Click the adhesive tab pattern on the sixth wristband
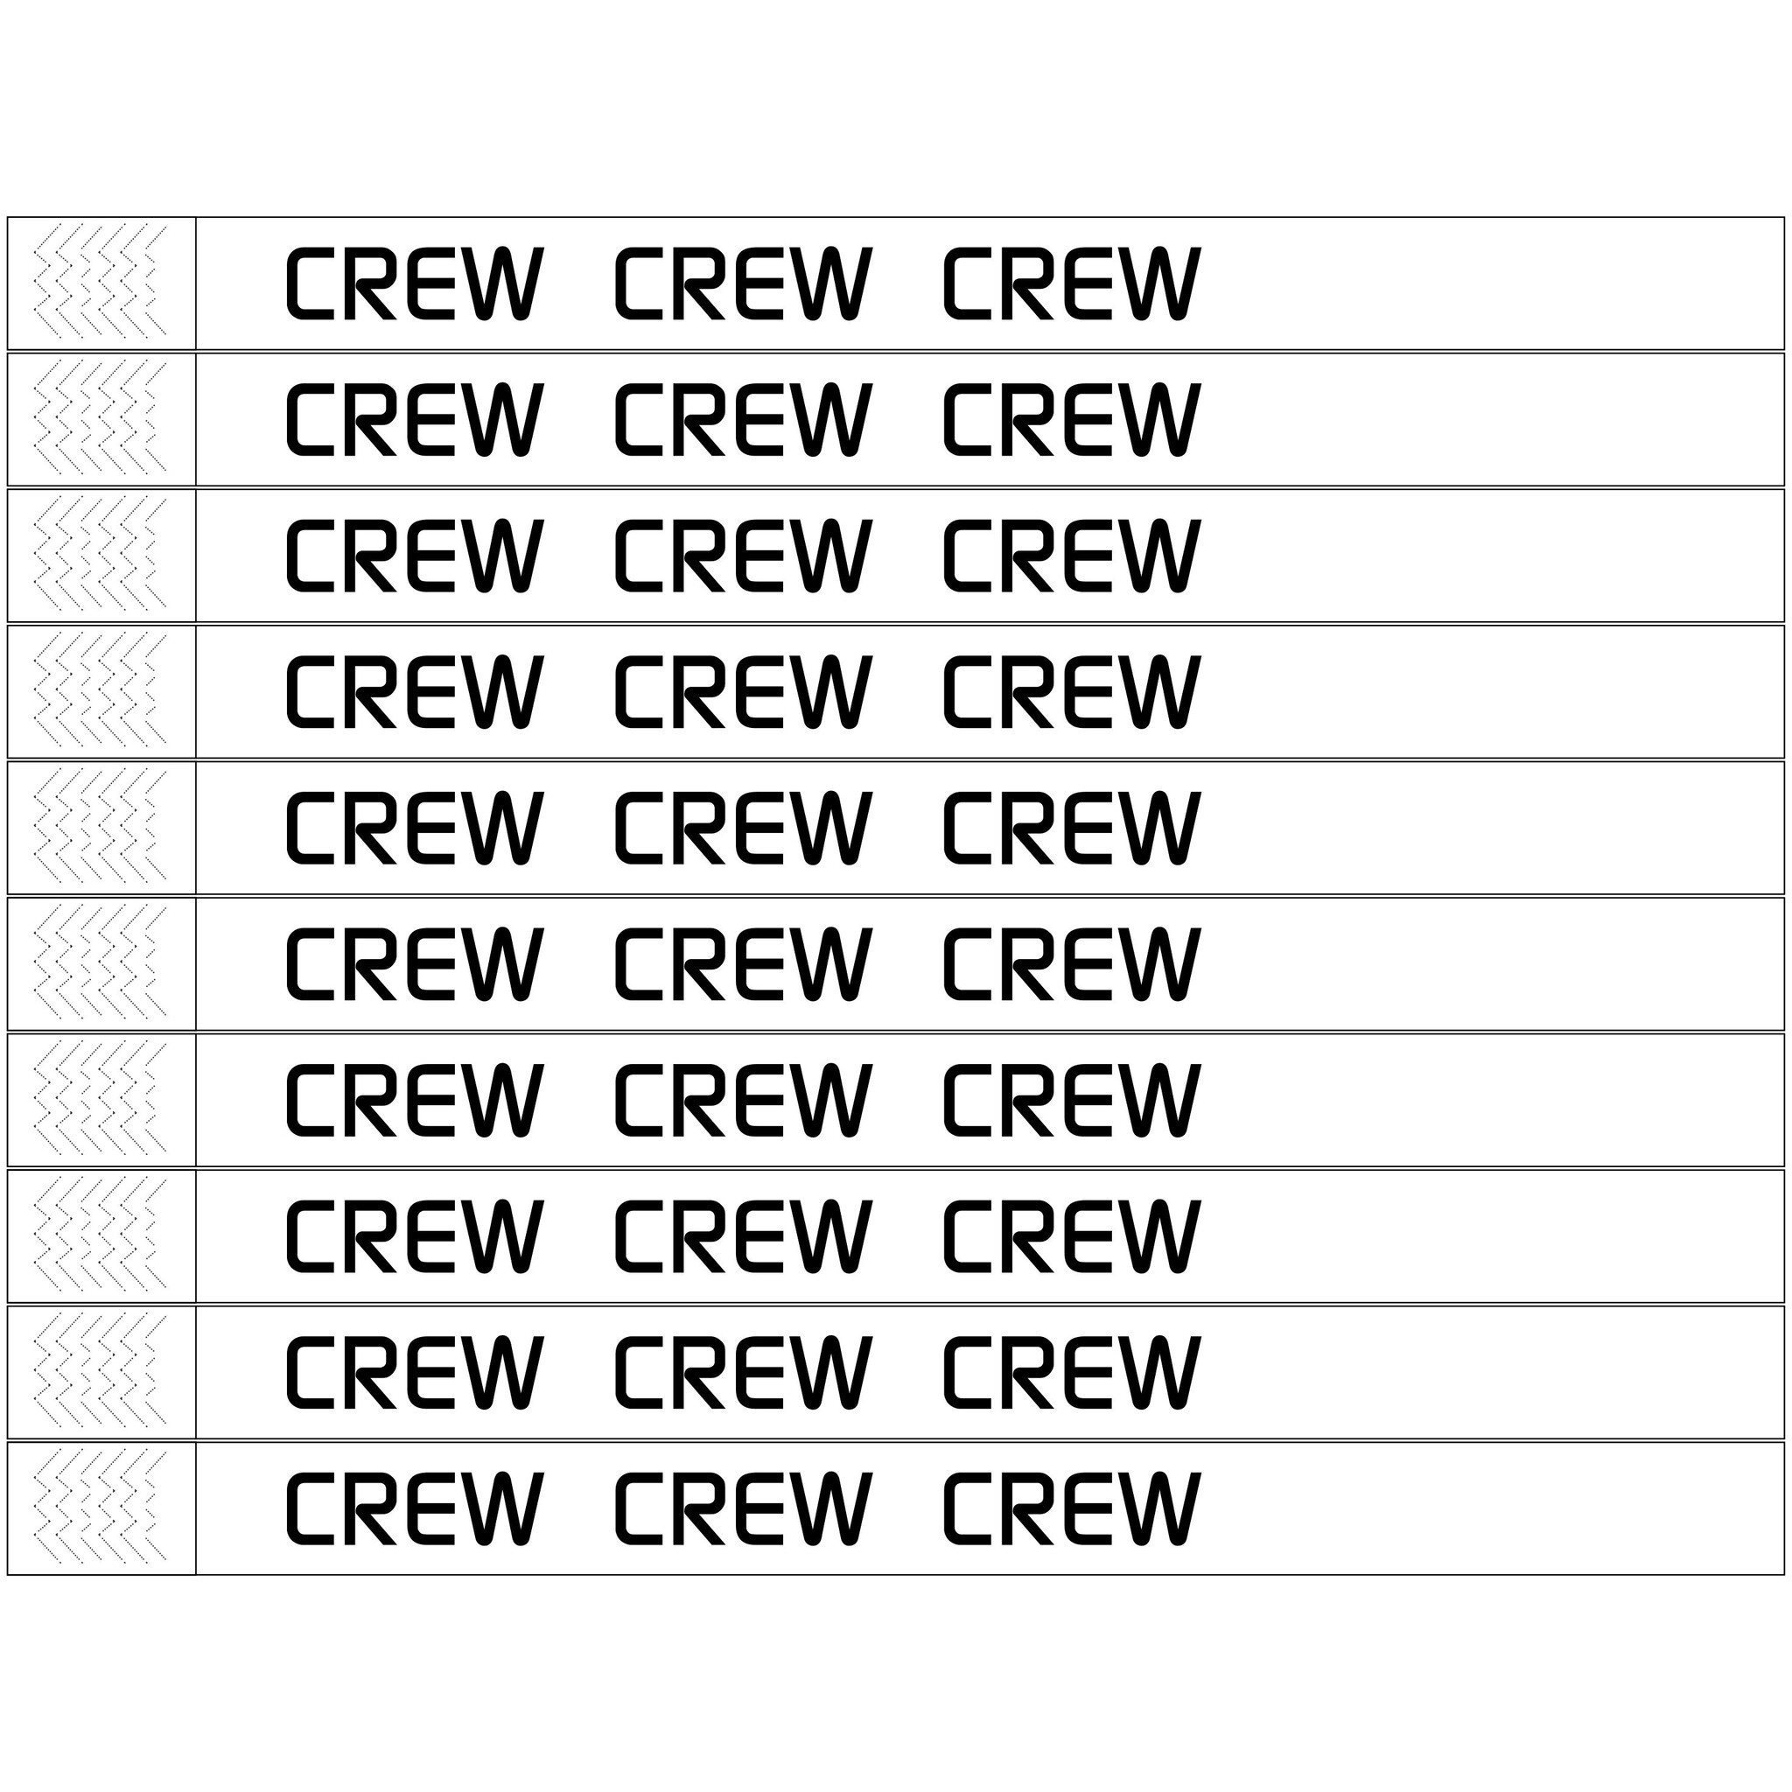 [100, 963]
